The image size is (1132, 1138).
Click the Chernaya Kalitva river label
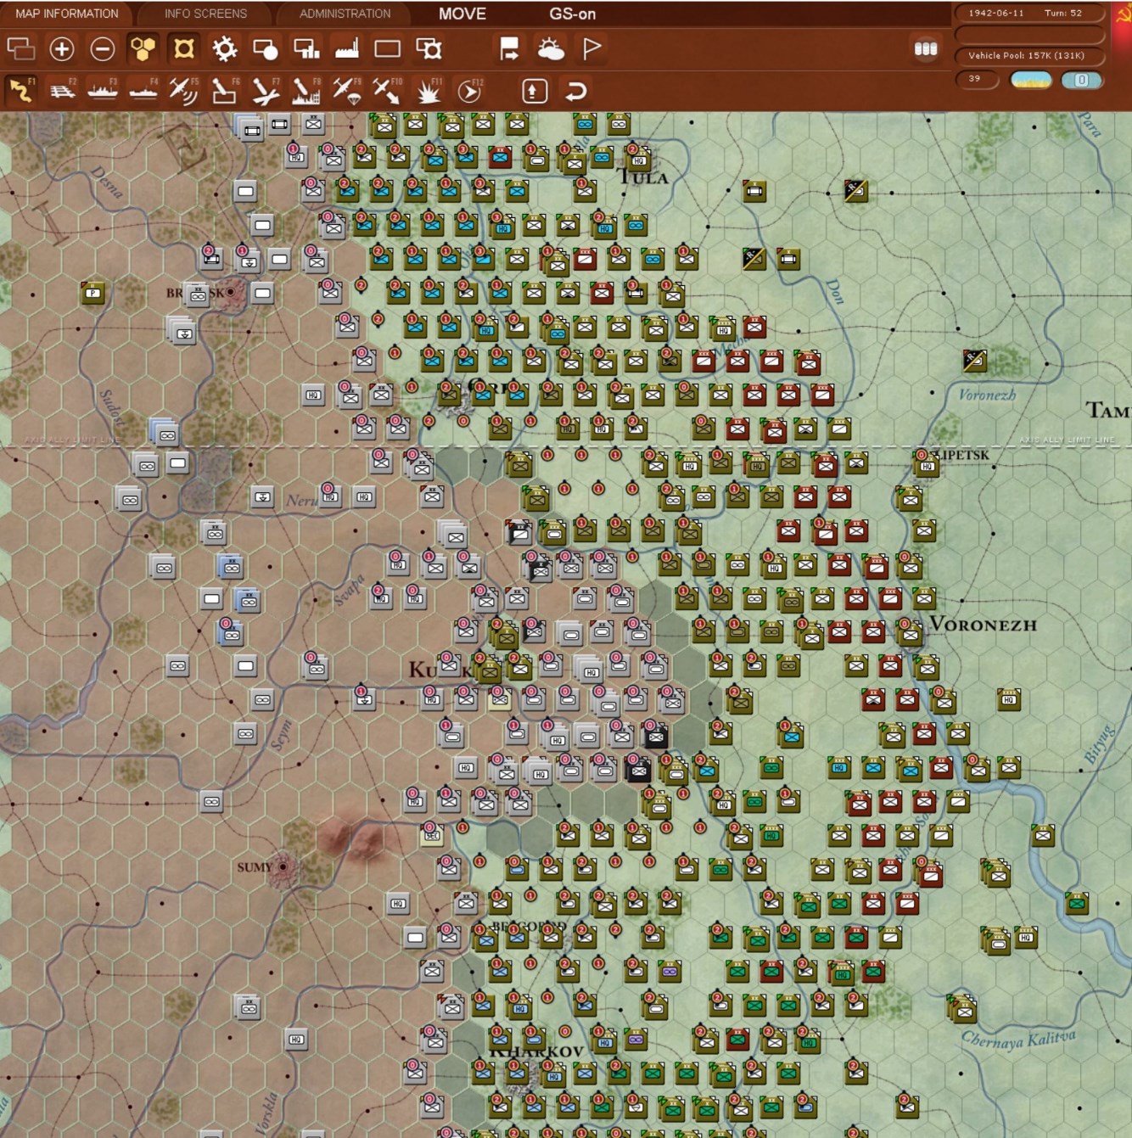[1018, 1039]
